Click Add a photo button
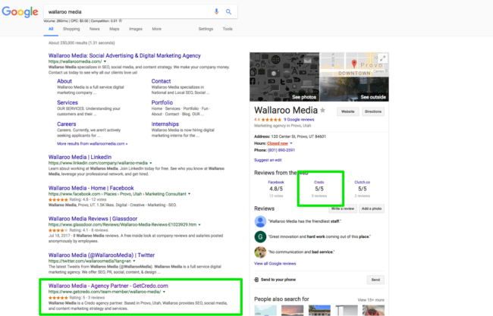This screenshot has width=493, height=316. tap(372, 208)
